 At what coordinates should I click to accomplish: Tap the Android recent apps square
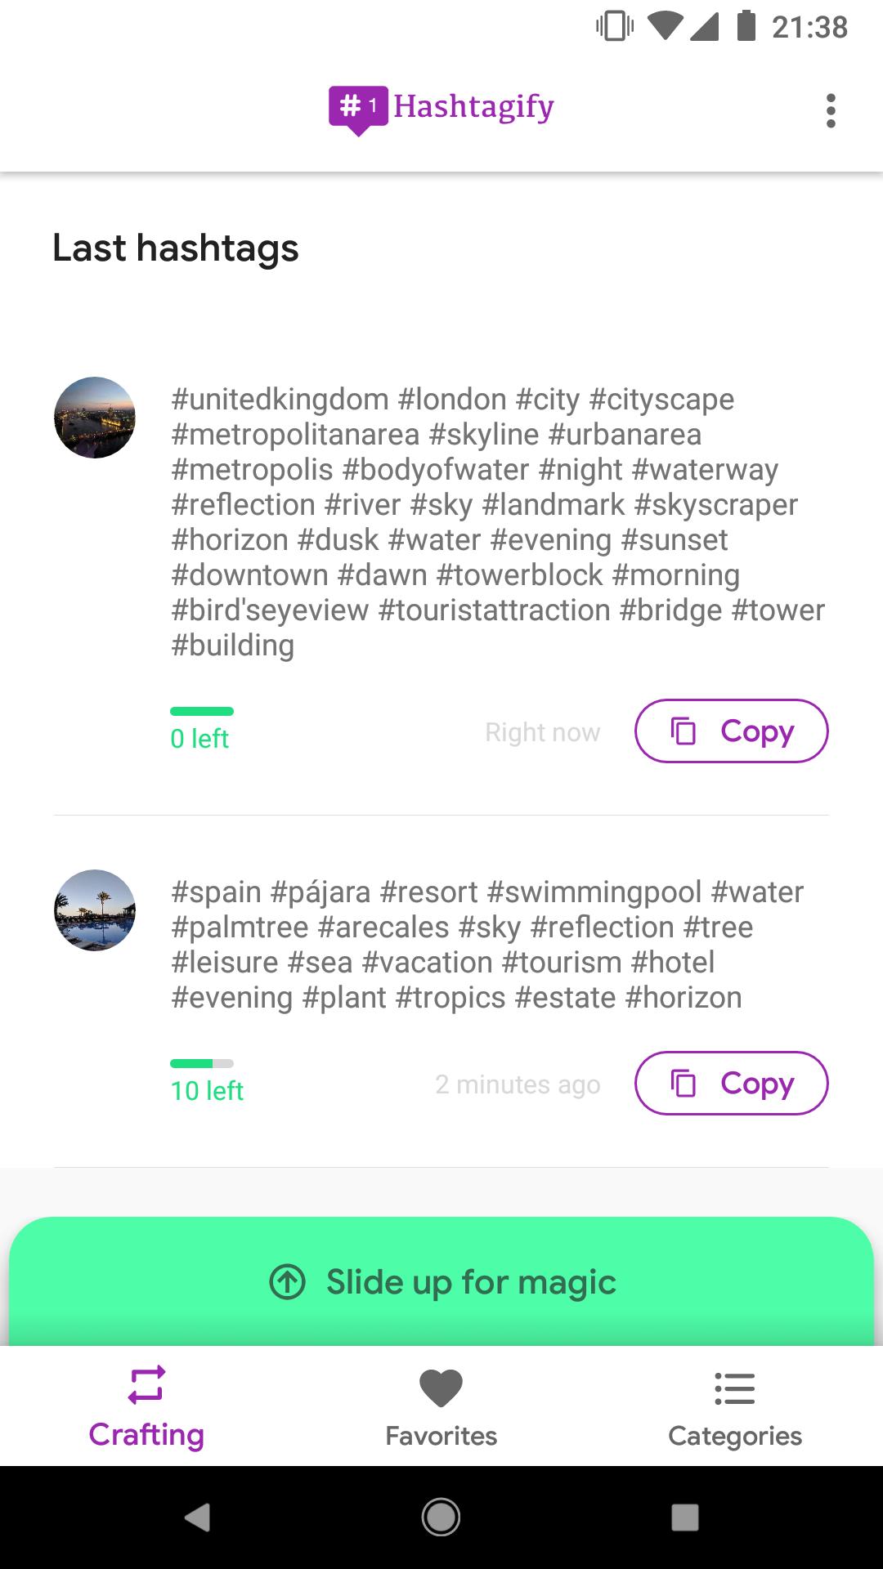(685, 1518)
